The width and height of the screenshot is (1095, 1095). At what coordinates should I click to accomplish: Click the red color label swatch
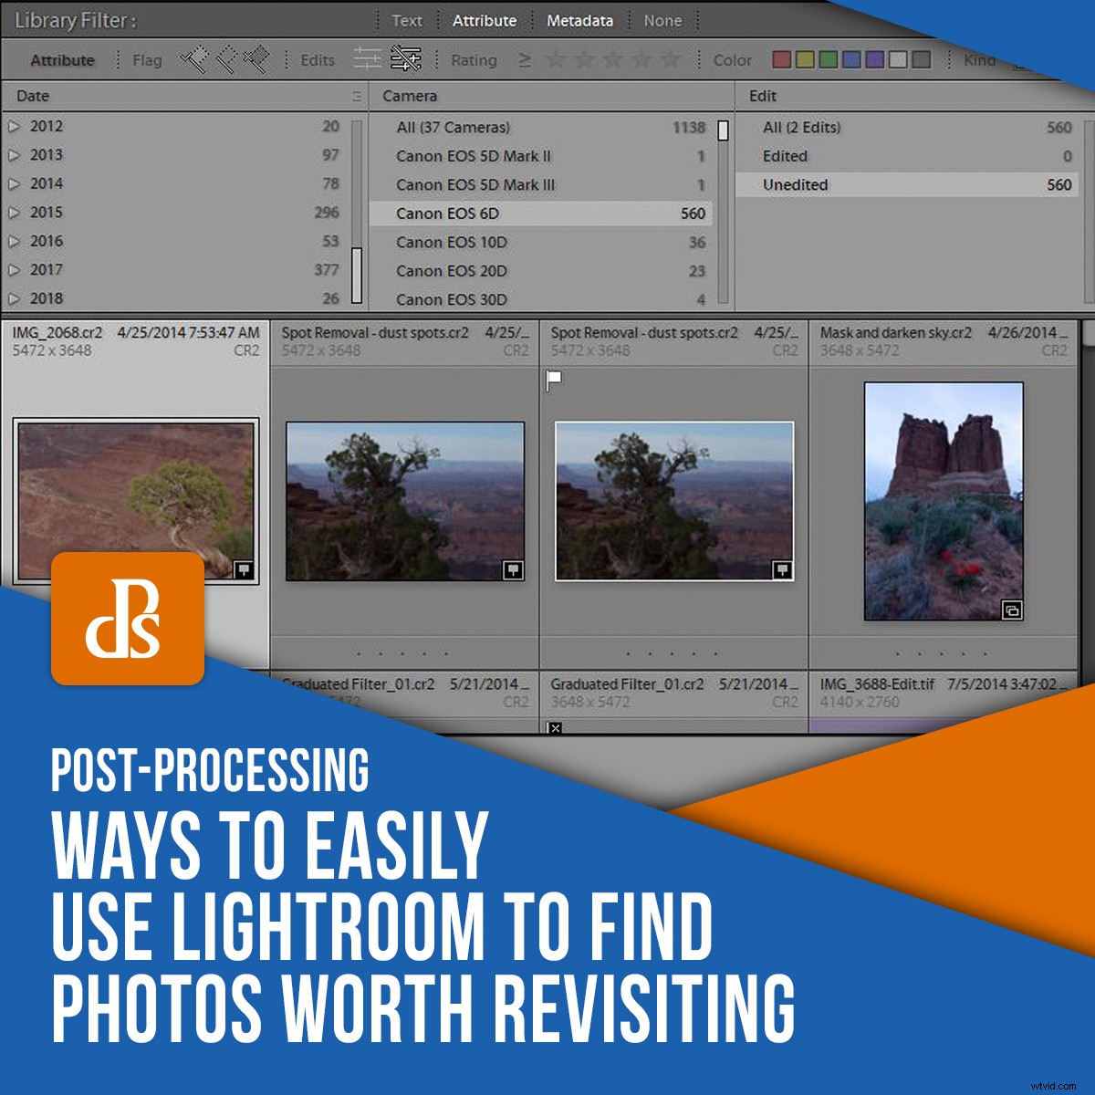coord(783,59)
